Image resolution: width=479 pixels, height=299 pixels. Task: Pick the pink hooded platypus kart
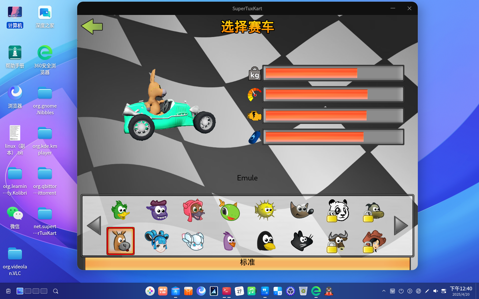click(x=194, y=210)
